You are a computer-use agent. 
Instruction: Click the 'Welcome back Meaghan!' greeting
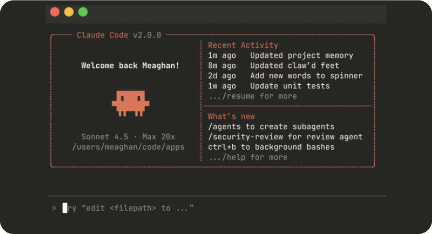(130, 65)
